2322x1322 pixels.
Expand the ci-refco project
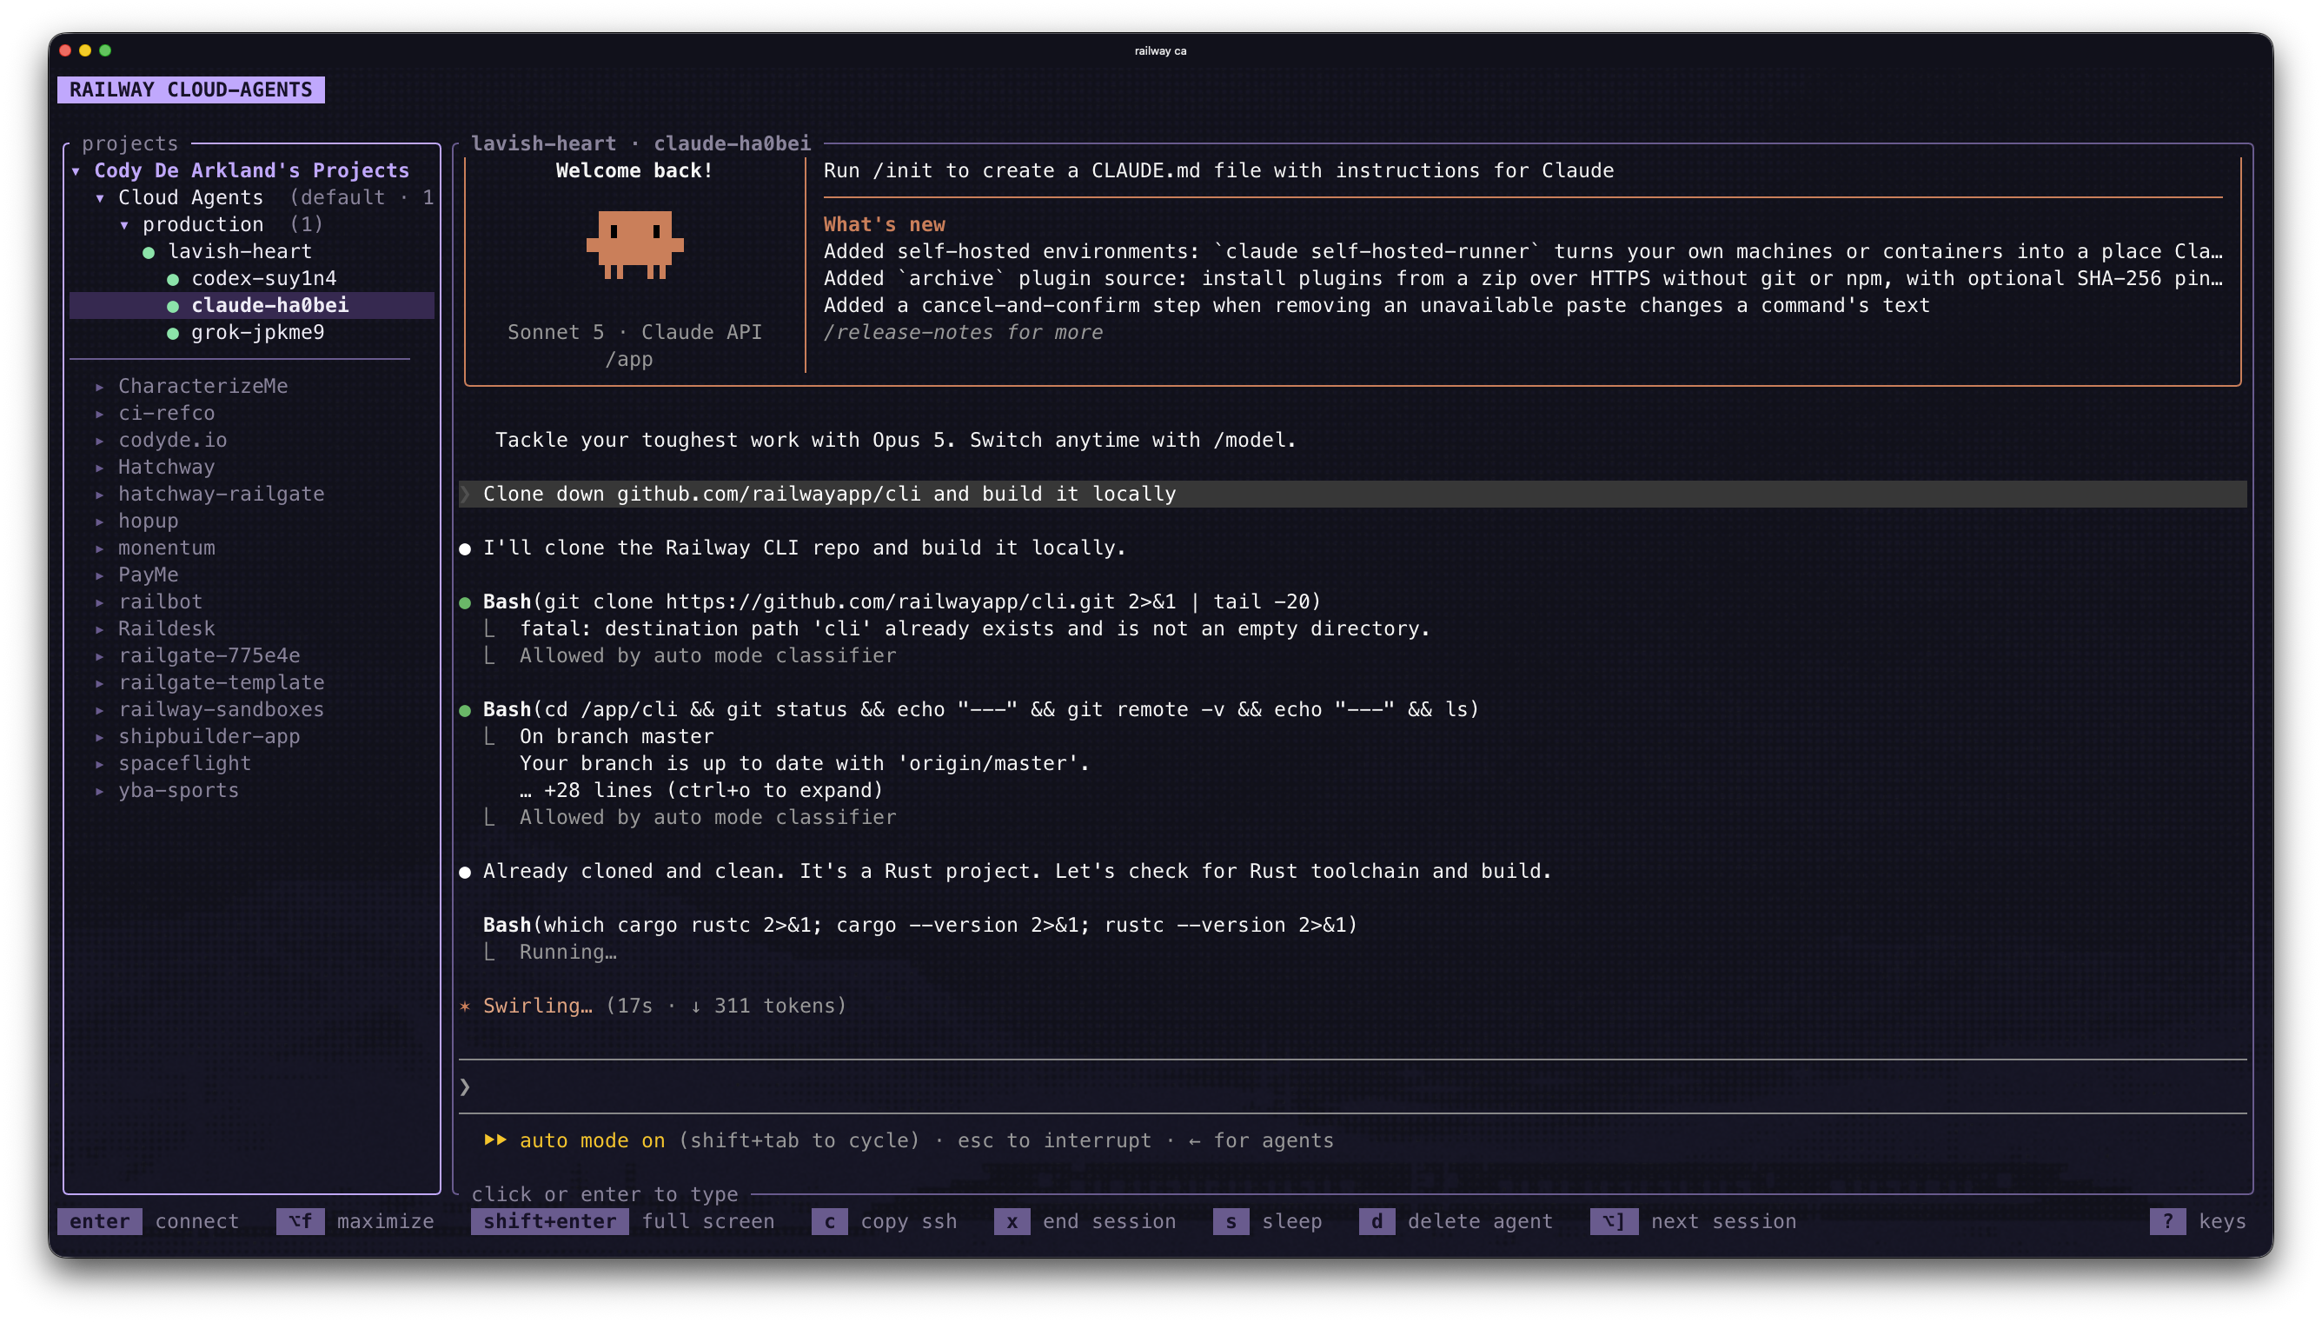coord(100,414)
